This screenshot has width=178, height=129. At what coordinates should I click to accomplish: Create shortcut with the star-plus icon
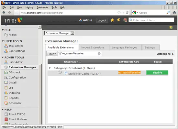(171, 27)
